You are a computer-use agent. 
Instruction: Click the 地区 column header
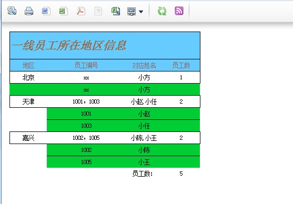(28, 65)
